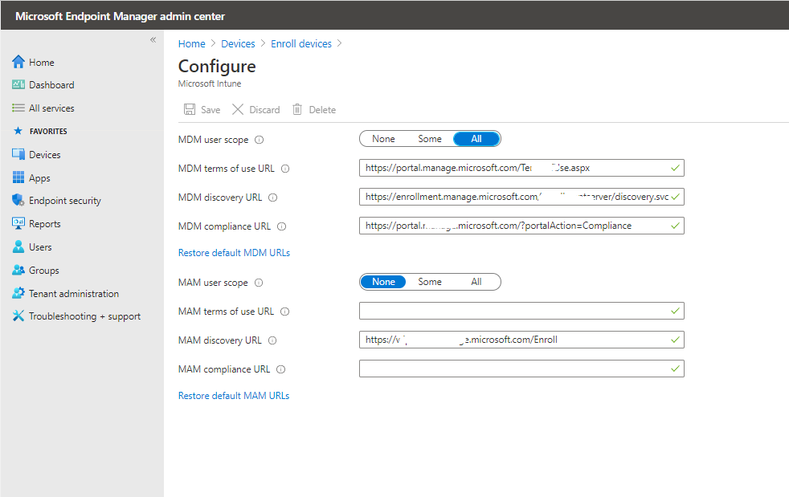Image resolution: width=789 pixels, height=497 pixels.
Task: Click the Troubleshooting + support wrench icon
Action: point(18,316)
